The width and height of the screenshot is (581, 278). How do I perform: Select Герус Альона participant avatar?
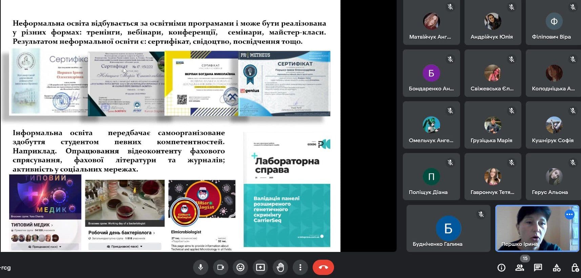(554, 176)
